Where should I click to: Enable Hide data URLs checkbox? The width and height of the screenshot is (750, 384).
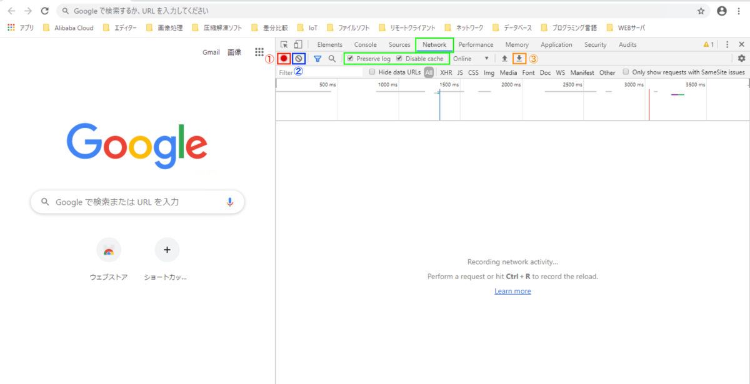[x=372, y=72]
